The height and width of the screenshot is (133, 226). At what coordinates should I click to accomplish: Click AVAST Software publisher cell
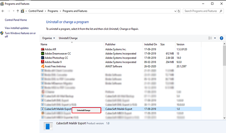[114, 66]
